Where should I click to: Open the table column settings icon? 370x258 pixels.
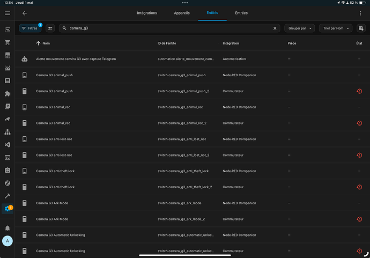tap(361, 28)
